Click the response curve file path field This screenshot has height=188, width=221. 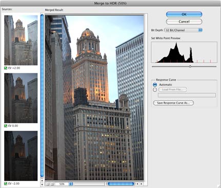187,95
